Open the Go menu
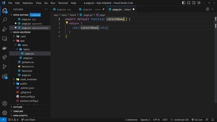The height and width of the screenshot is (122, 217). coord(46,3)
